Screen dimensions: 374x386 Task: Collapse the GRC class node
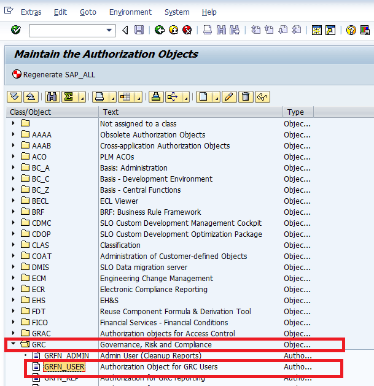click(x=14, y=344)
